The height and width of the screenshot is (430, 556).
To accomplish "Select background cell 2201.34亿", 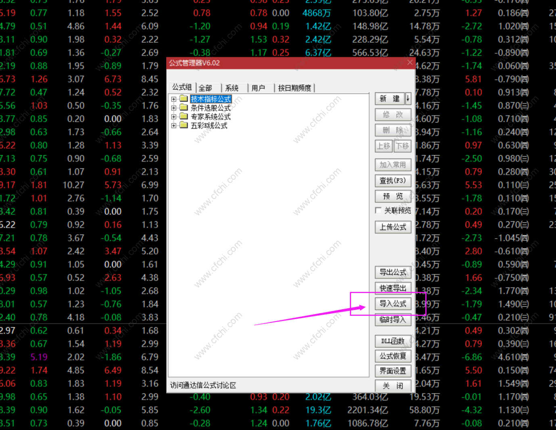I will tap(368, 410).
